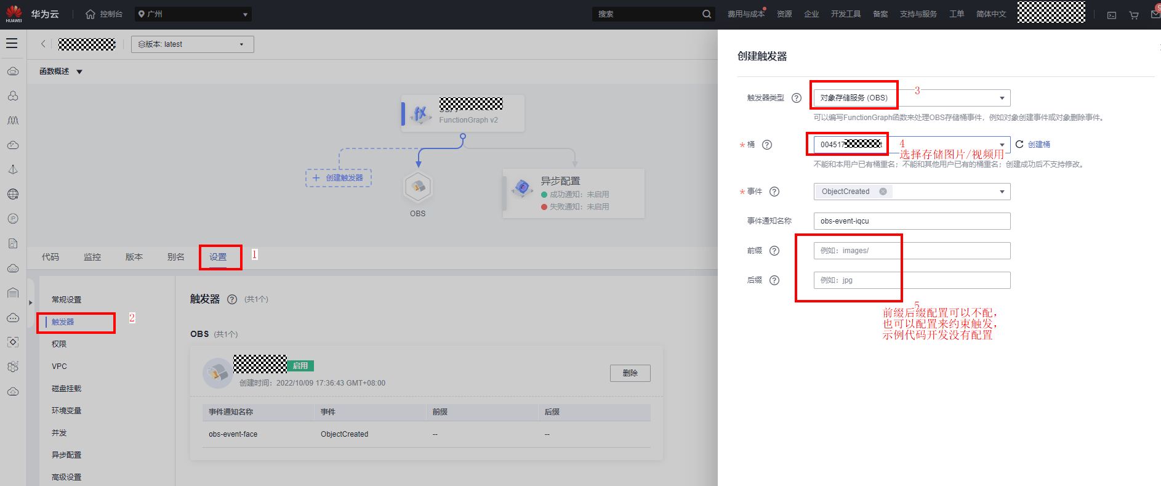Click the OBS trigger icon in the diagram
1161x486 pixels.
[x=418, y=186]
